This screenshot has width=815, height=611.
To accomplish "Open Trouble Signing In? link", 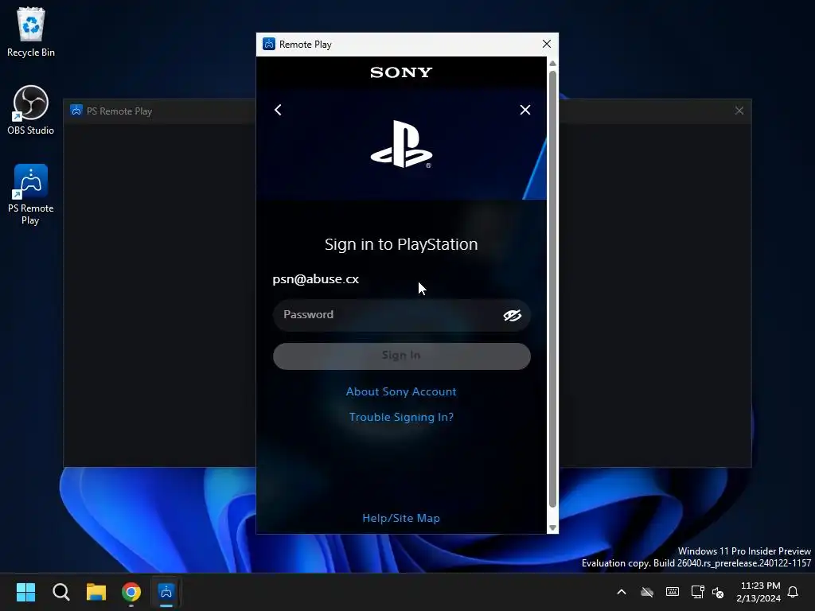I will [x=401, y=417].
